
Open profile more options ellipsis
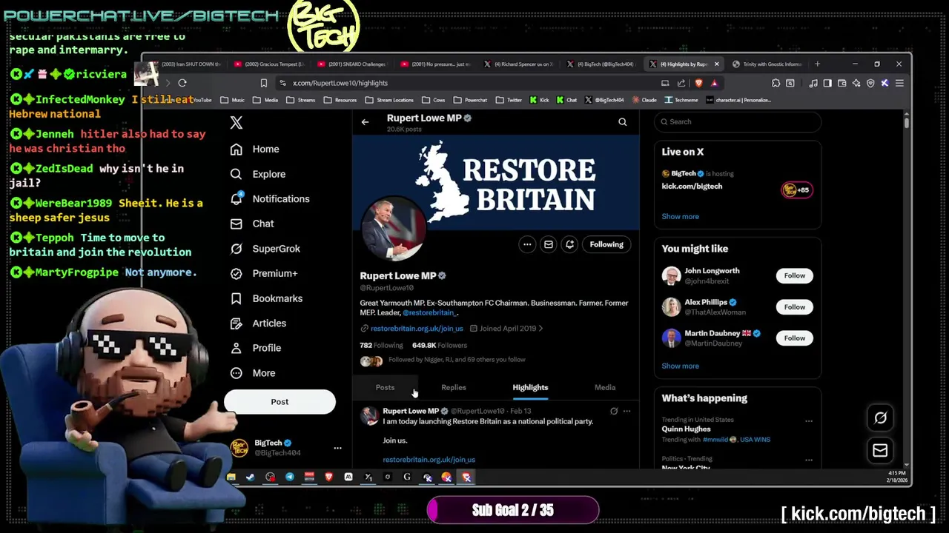(x=527, y=244)
